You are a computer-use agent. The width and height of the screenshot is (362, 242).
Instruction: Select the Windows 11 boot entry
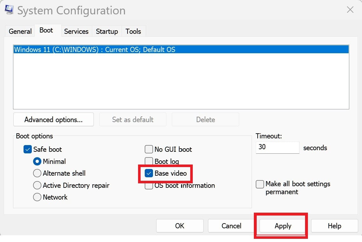[x=181, y=49]
